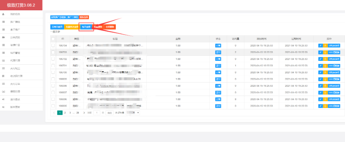Click the yellow circle icon for row 186698
Image resolution: width=345 pixels, height=142 pixels.
point(325,86)
